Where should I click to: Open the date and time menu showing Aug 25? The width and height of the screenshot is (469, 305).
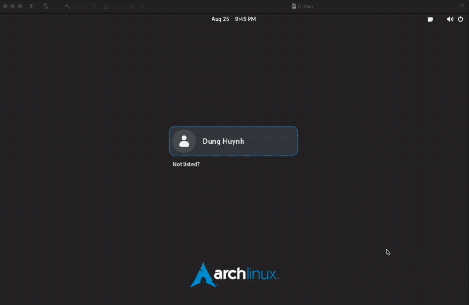(233, 19)
